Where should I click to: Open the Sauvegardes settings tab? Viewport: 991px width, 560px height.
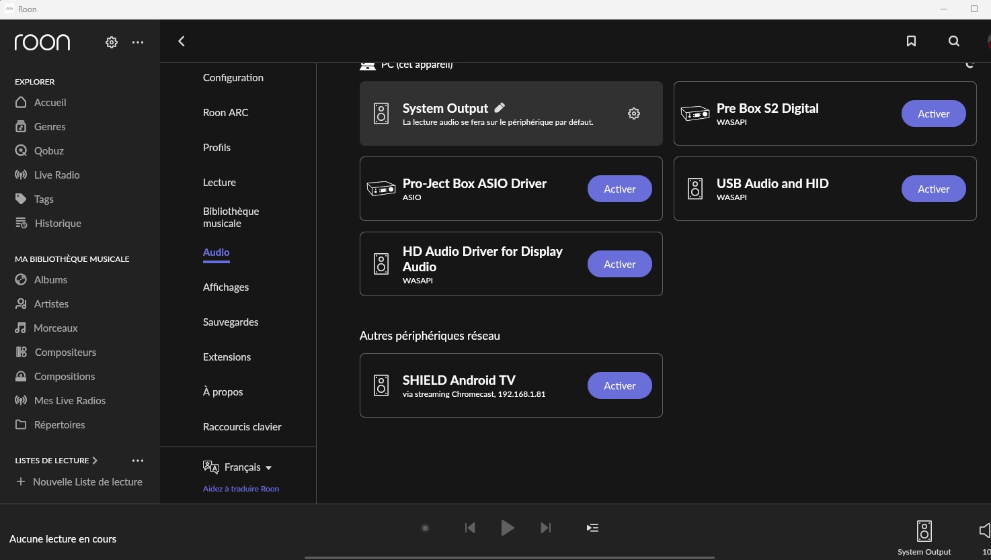coord(231,322)
